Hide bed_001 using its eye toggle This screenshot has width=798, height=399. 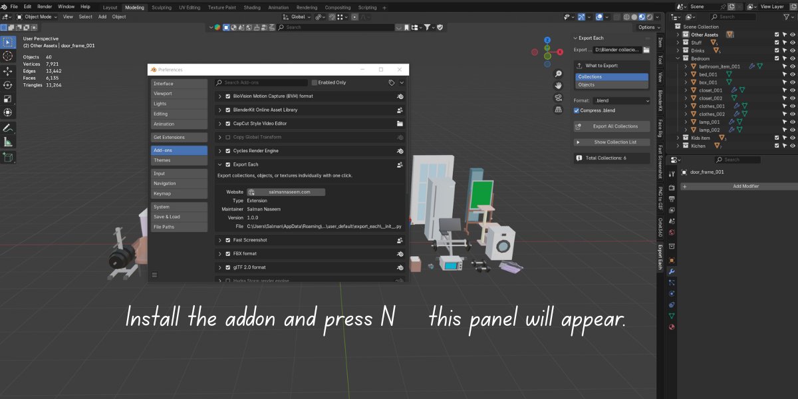792,74
